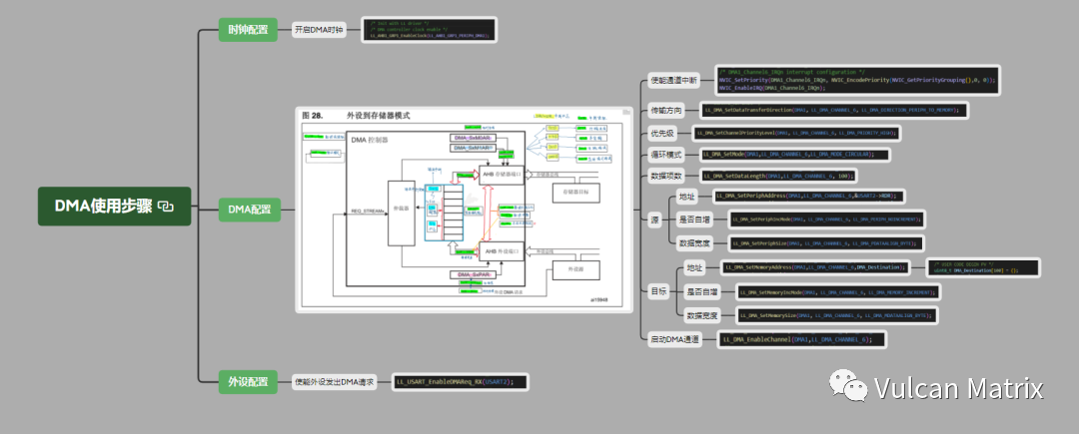Select the 启动DMA通道 node
This screenshot has width=1079, height=434.
(675, 338)
